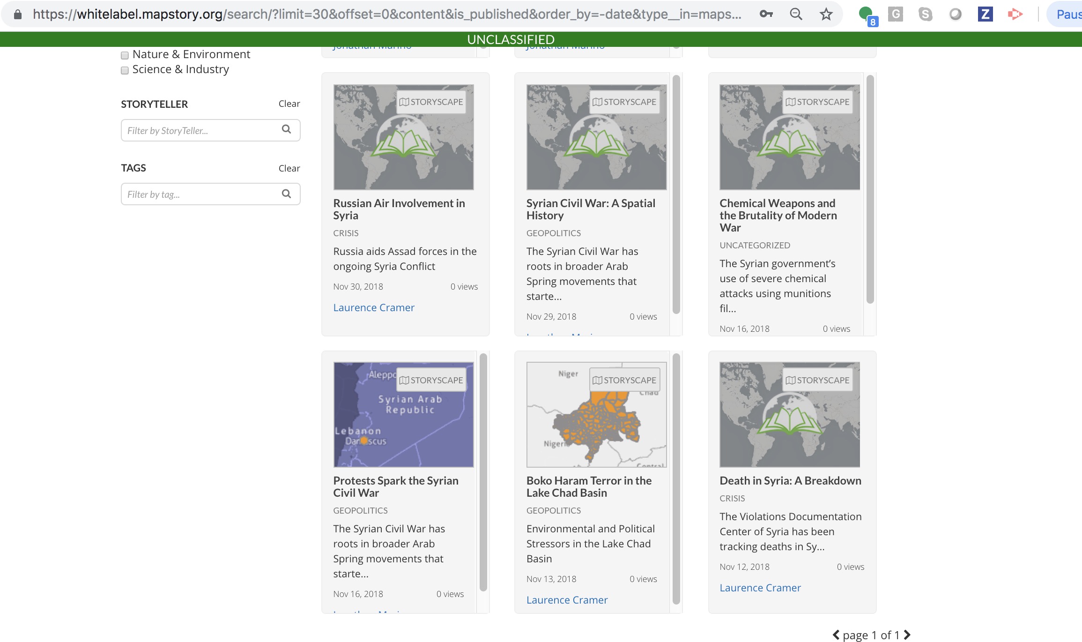Click the key icon in the address bar
Viewport: 1082px width, 642px height.
[x=766, y=14]
